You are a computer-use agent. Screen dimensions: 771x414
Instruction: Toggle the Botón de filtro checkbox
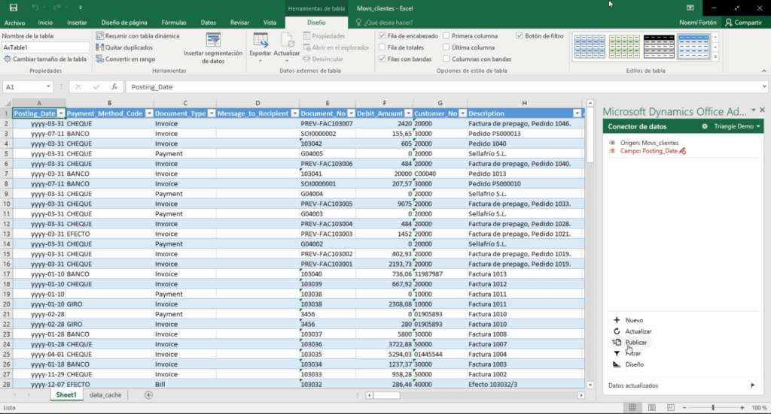pos(520,36)
